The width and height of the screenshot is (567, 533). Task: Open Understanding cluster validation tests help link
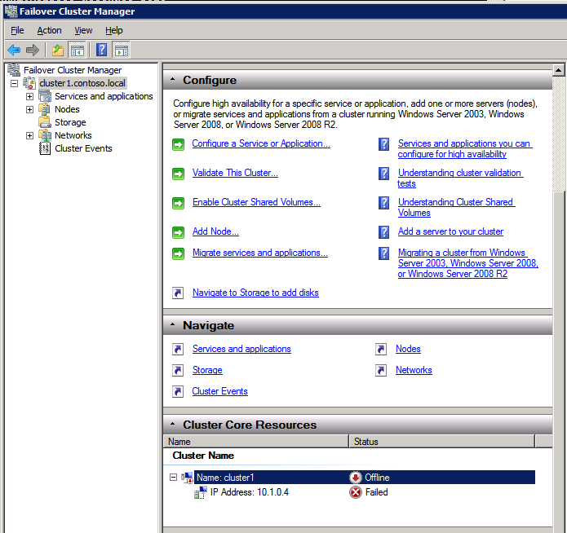point(460,178)
